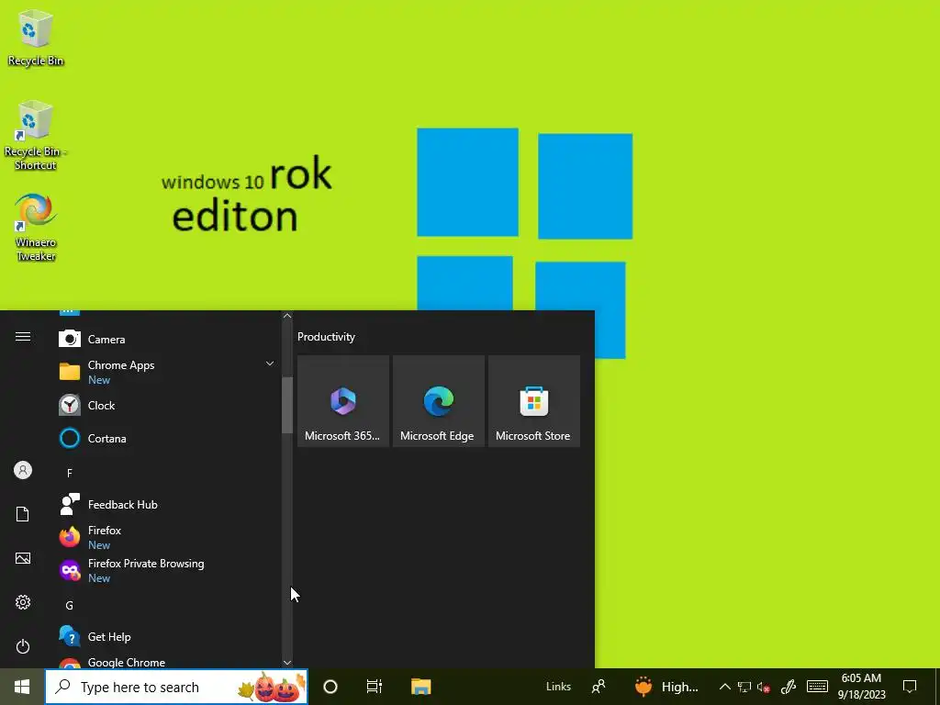Click the network icon in system tray
Image resolution: width=940 pixels, height=705 pixels.
click(x=744, y=687)
